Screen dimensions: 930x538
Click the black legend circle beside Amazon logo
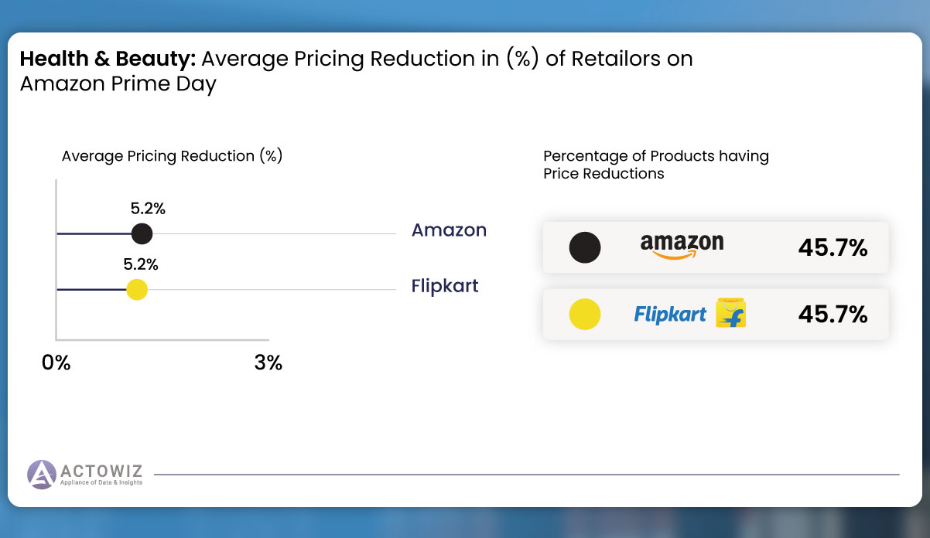(x=585, y=247)
